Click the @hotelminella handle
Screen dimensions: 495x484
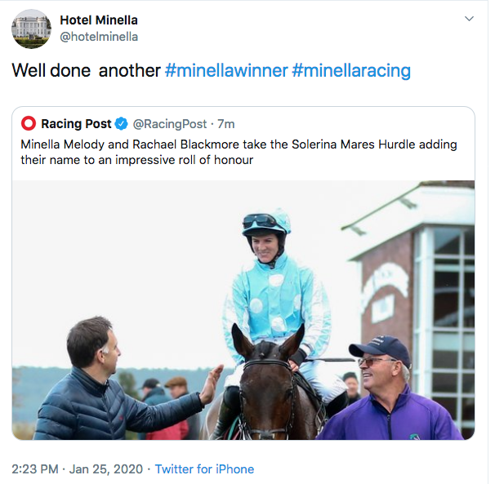pos(99,37)
